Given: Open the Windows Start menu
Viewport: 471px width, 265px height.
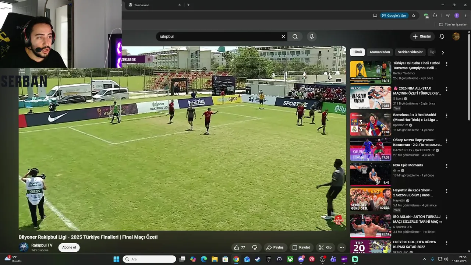Looking at the screenshot, I should tap(116, 259).
